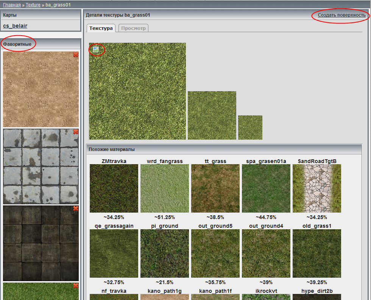
Task: Remove the gray stone tile favorite
Action: [x=76, y=132]
